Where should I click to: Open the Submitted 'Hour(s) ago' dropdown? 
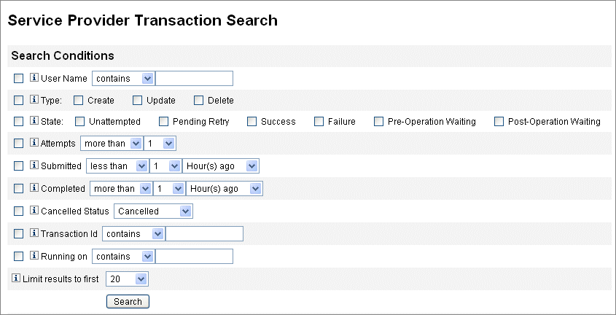coord(220,166)
